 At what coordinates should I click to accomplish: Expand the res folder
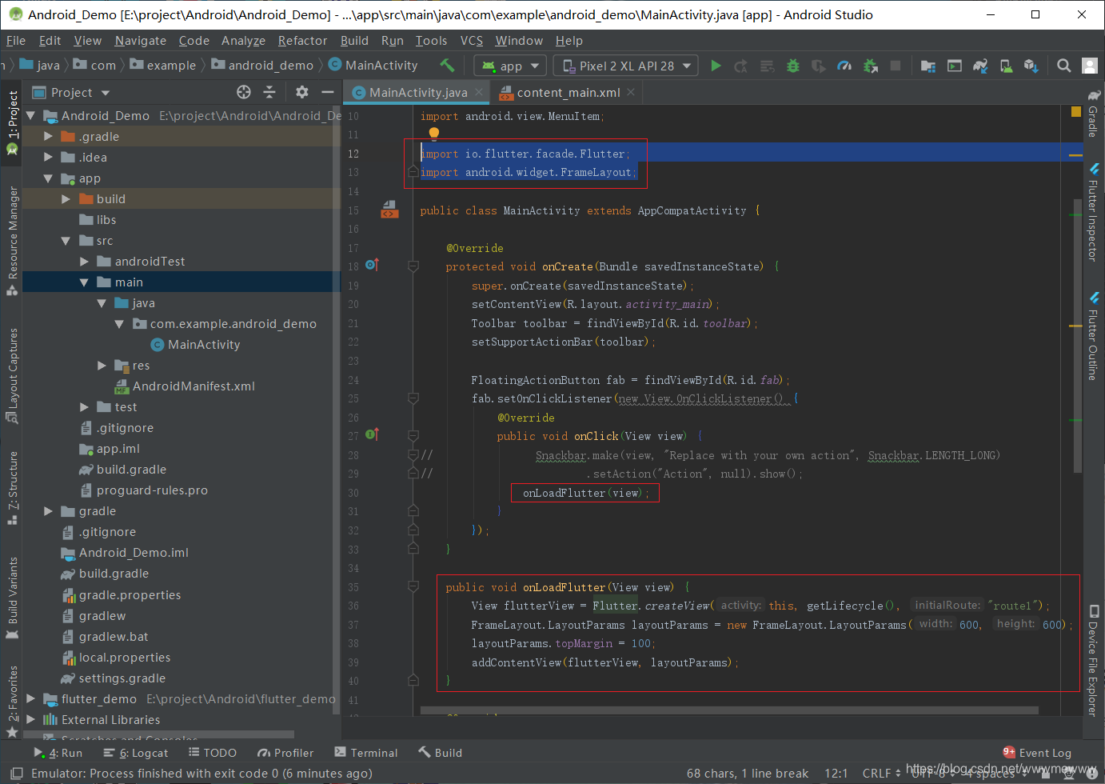click(x=102, y=365)
